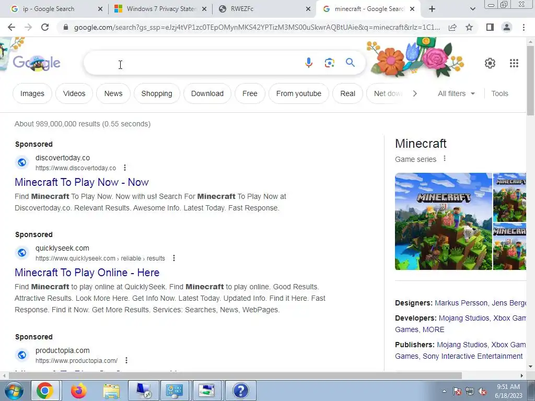Viewport: 535px width, 401px height.
Task: Click the vertical page scrollbar thumb
Action: click(530, 81)
